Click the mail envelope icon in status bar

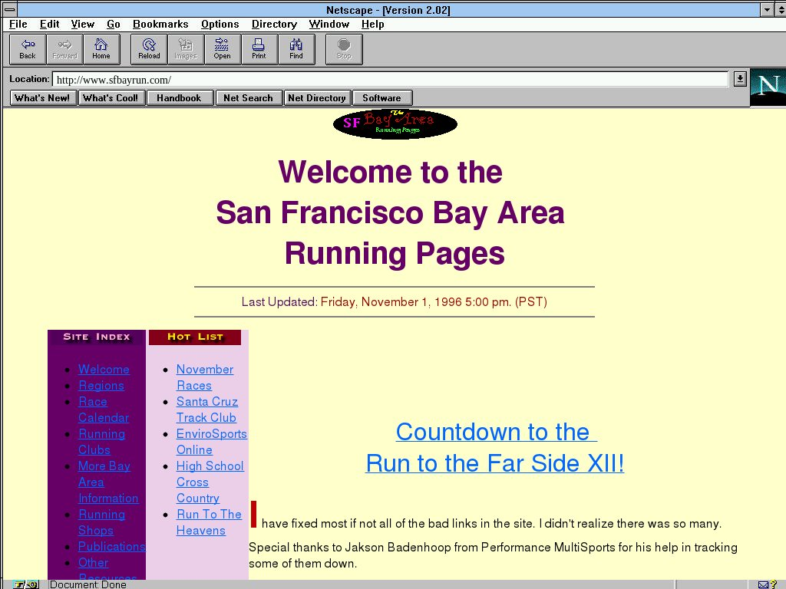764,584
